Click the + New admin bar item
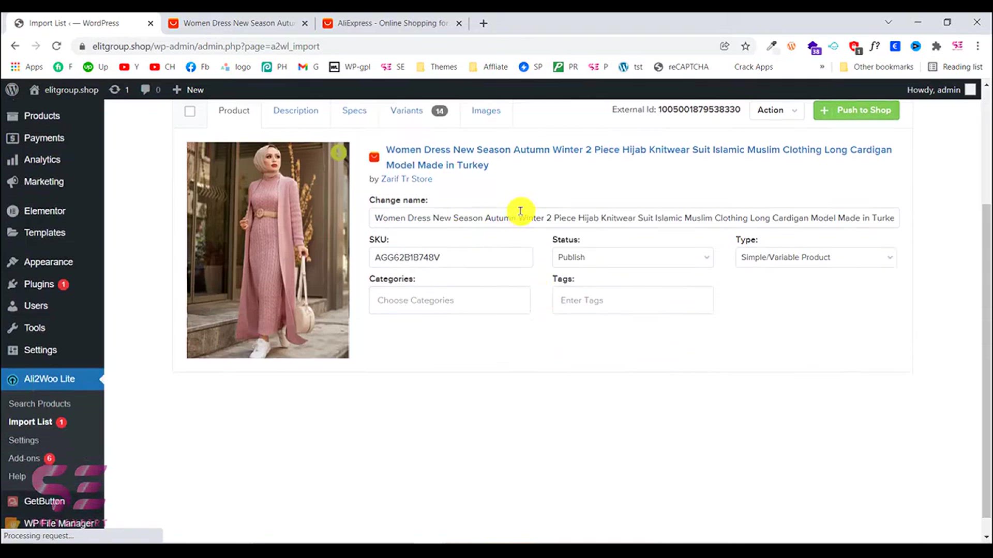Viewport: 993px width, 558px height. click(188, 90)
